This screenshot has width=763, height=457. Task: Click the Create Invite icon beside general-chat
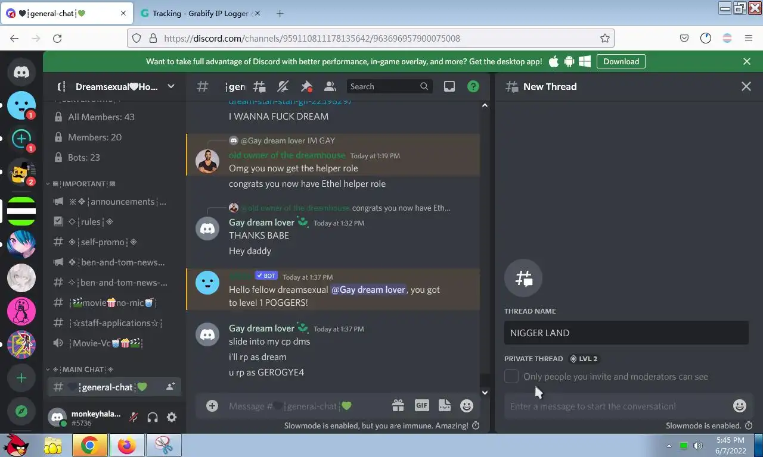(170, 387)
